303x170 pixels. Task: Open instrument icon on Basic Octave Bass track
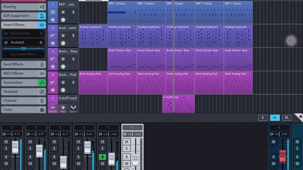pos(53,59)
